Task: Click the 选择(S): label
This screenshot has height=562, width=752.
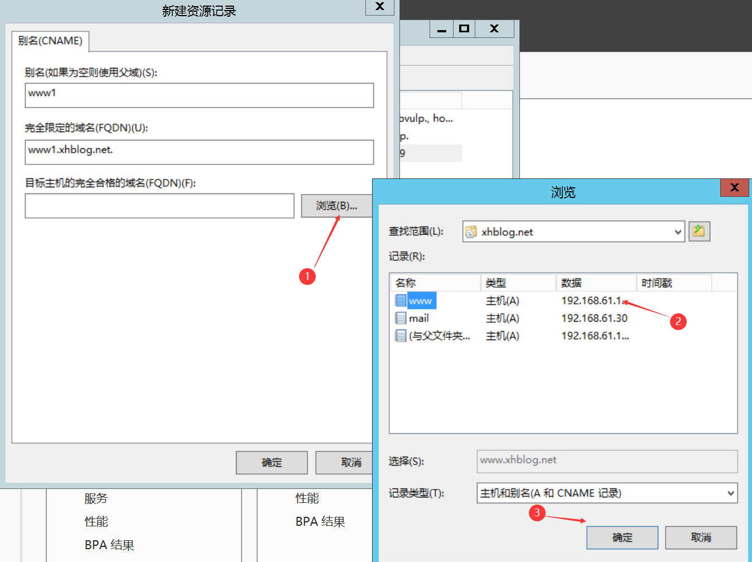Action: click(x=407, y=461)
